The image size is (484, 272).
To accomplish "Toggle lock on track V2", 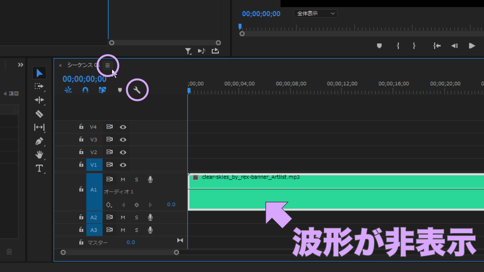I will coord(81,152).
